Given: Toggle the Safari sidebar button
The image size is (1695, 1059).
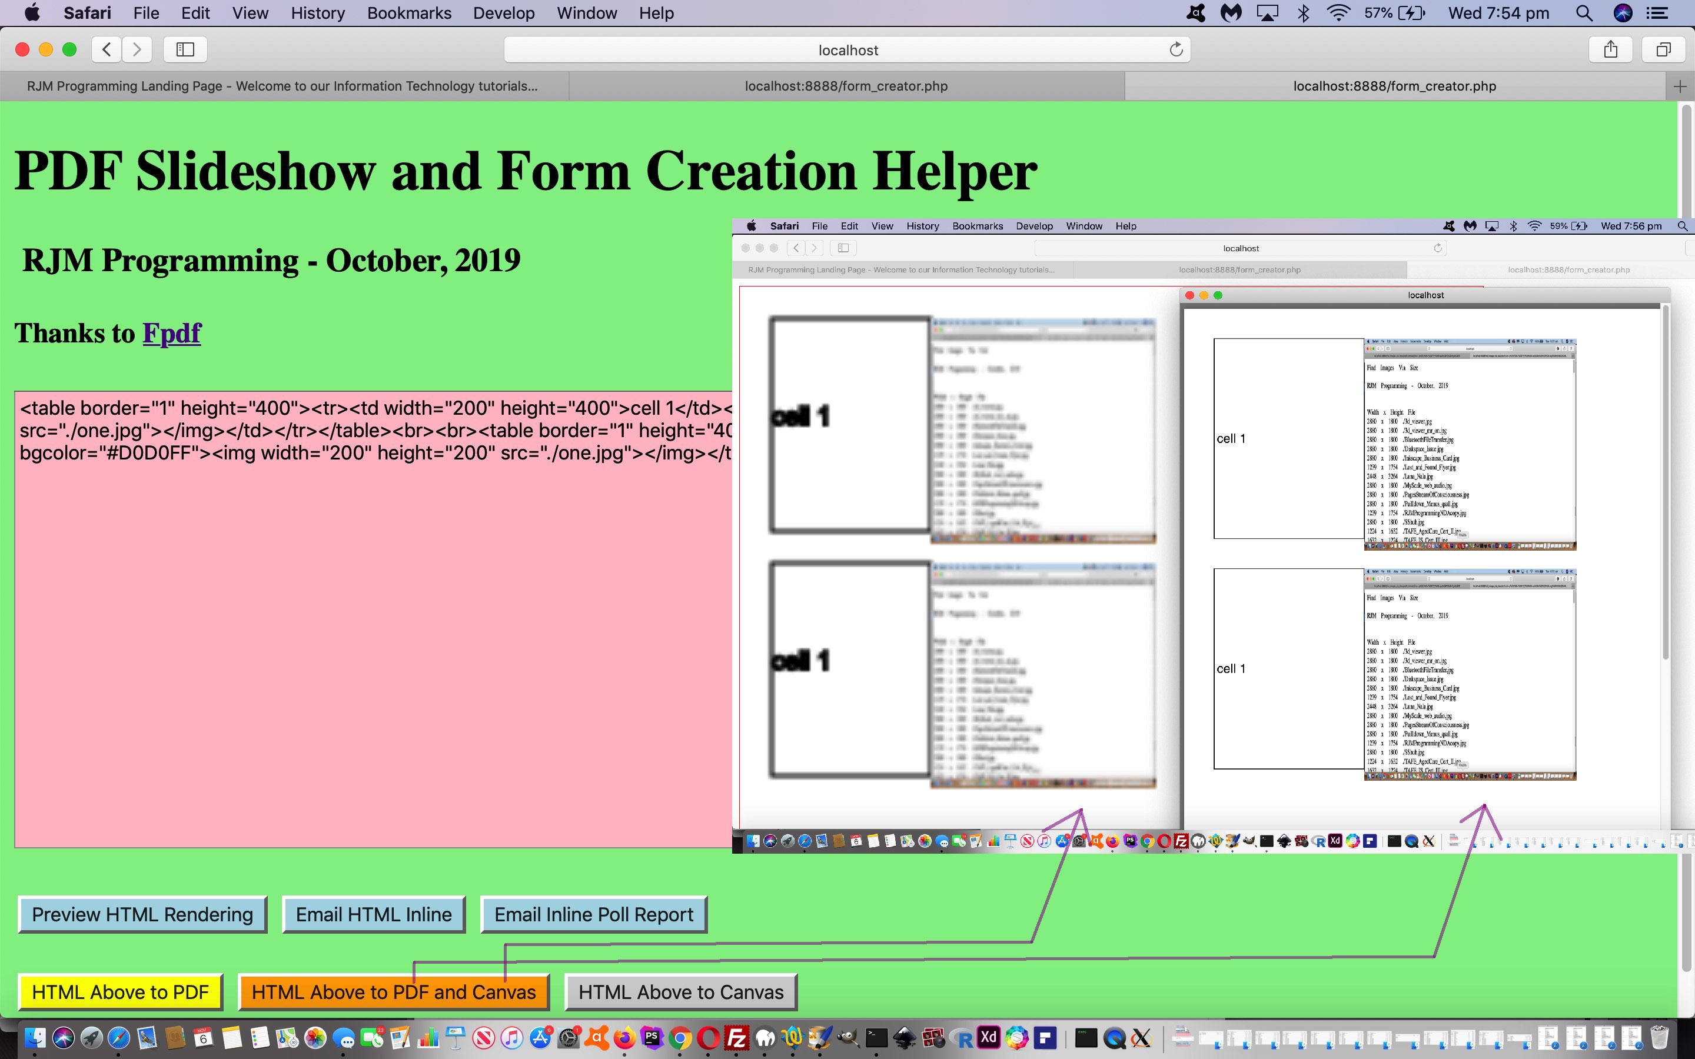Looking at the screenshot, I should tap(185, 49).
